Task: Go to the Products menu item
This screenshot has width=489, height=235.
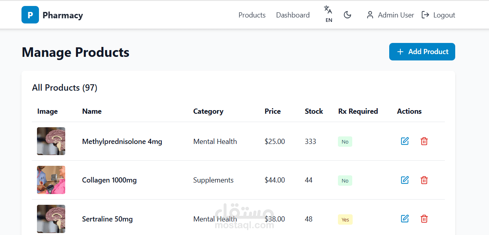Action: coord(252,15)
